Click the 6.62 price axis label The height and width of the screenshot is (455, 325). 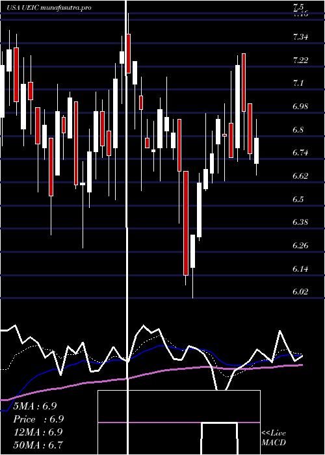coord(300,176)
